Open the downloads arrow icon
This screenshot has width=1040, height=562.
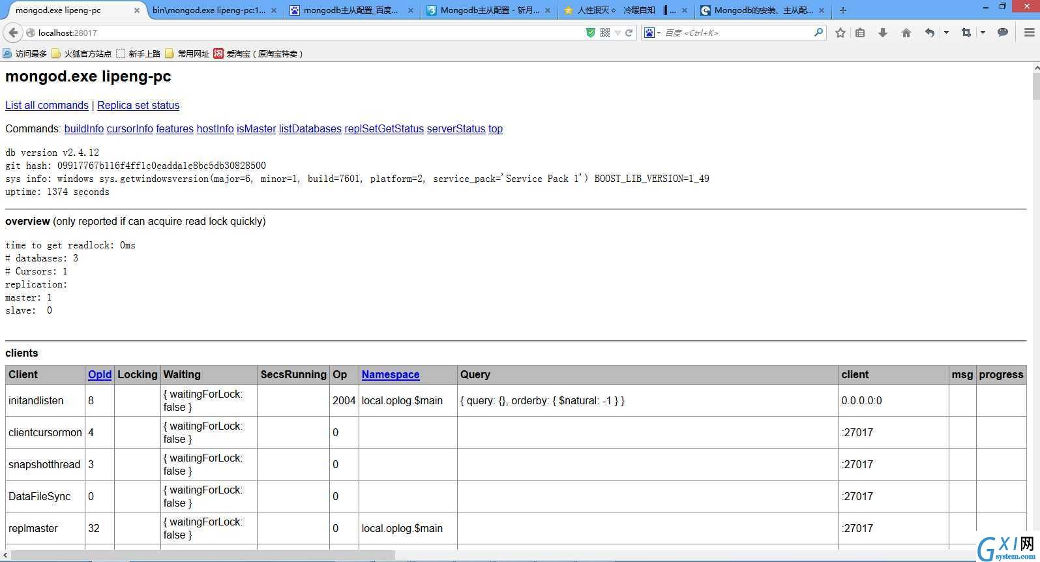(883, 33)
